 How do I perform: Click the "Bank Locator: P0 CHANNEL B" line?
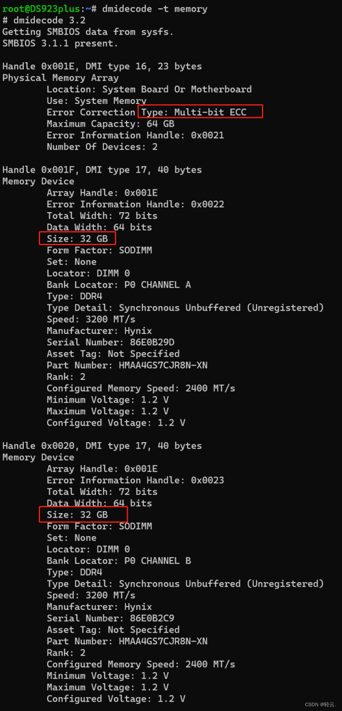pyautogui.click(x=118, y=560)
